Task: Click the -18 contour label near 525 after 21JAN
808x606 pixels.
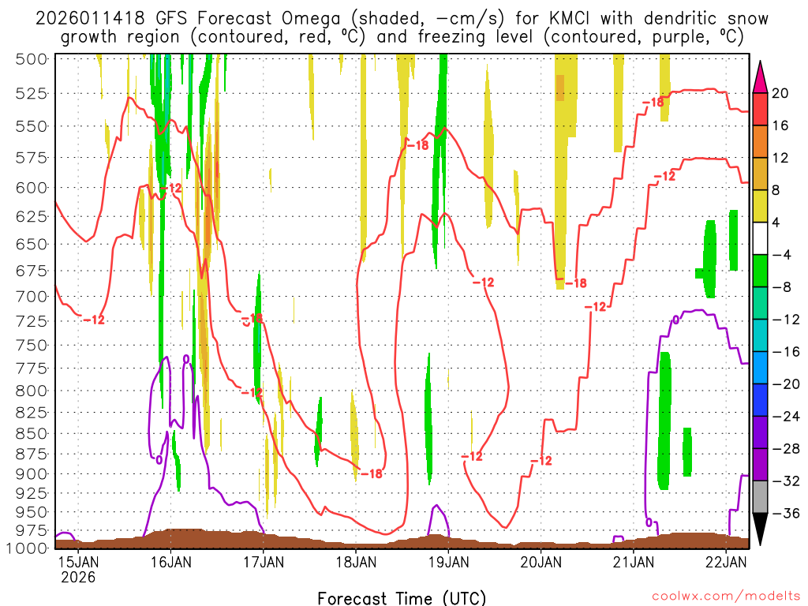Action: click(653, 103)
